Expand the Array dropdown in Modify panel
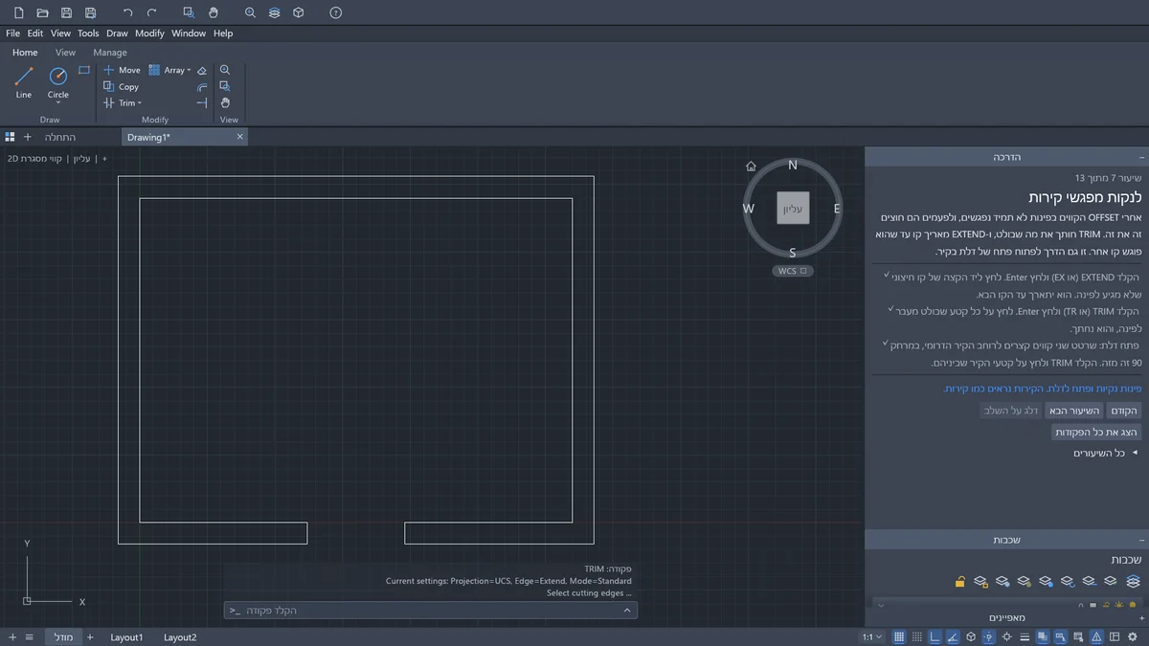The width and height of the screenshot is (1149, 646). pos(190,71)
